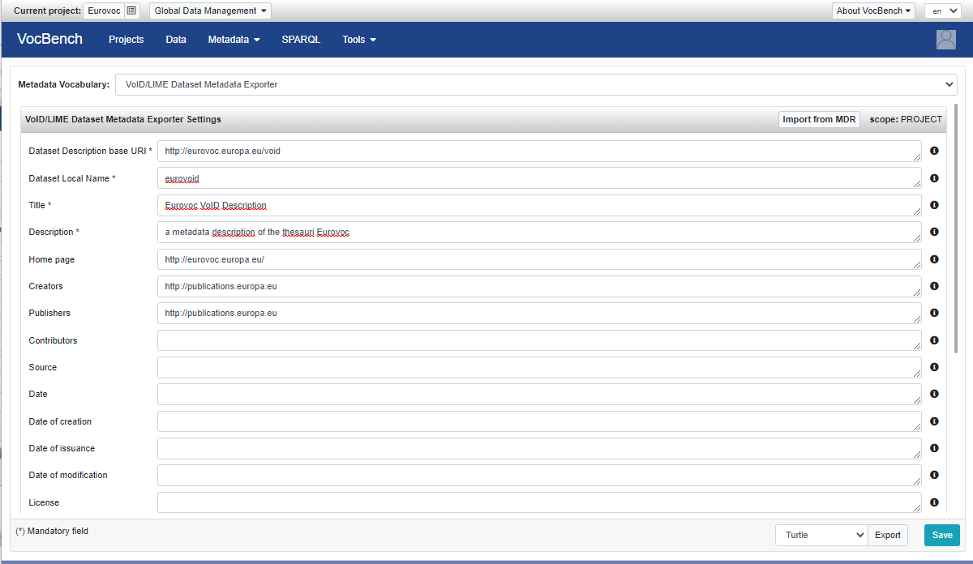The height and width of the screenshot is (564, 973).
Task: Focus the Dataset Description base URI field
Action: pos(539,151)
